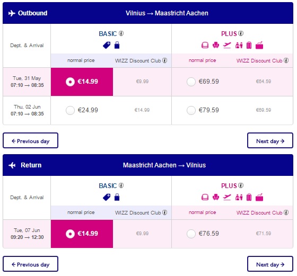Click the price tag icon under outbound BASIC

107,45
